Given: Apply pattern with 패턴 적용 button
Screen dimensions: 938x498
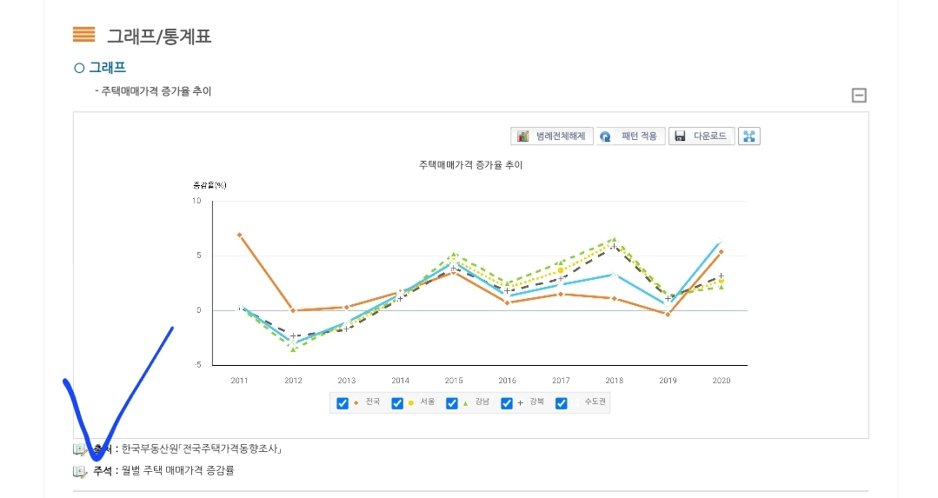Looking at the screenshot, I should click(x=630, y=136).
